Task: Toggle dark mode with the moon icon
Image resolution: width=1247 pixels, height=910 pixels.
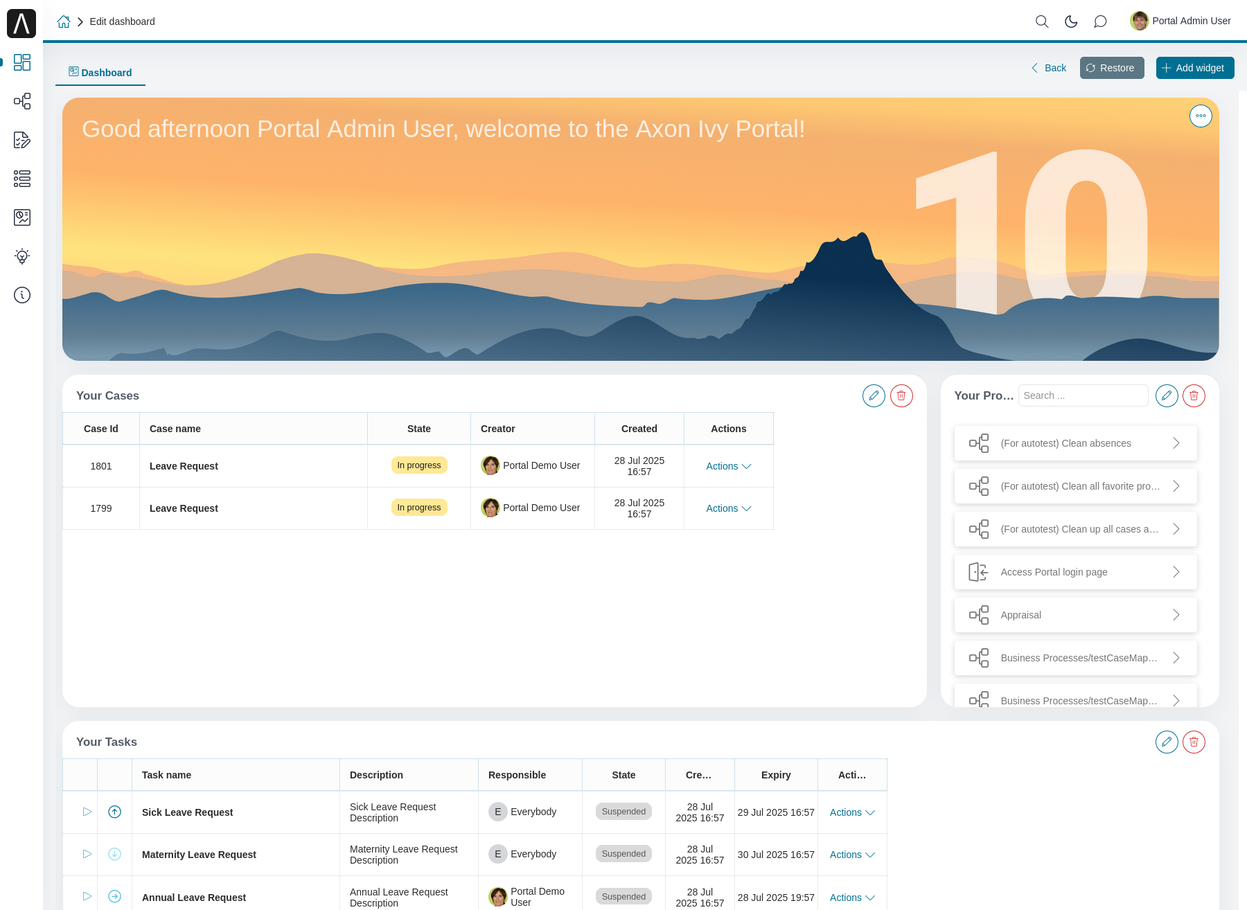Action: pyautogui.click(x=1071, y=21)
